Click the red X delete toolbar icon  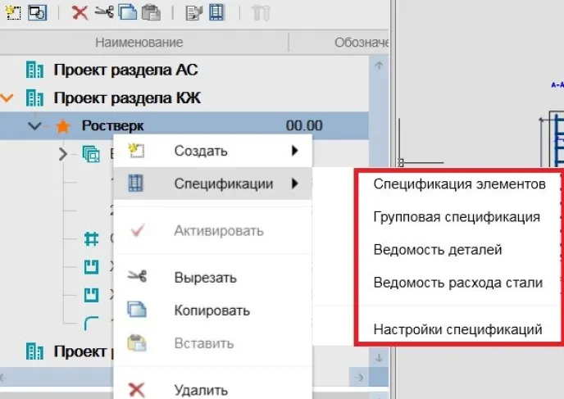coord(80,11)
